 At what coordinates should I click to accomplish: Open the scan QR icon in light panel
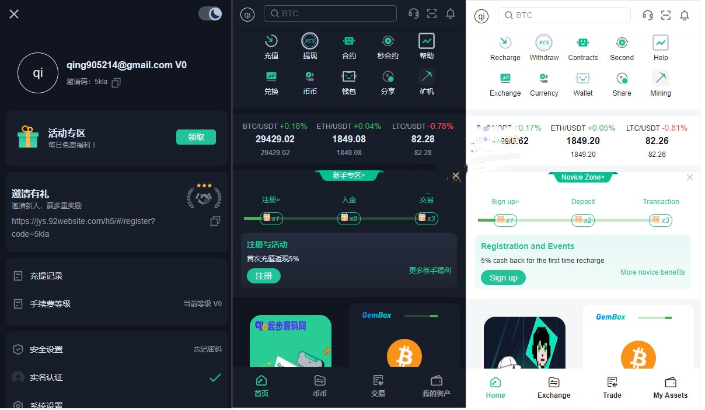[666, 15]
